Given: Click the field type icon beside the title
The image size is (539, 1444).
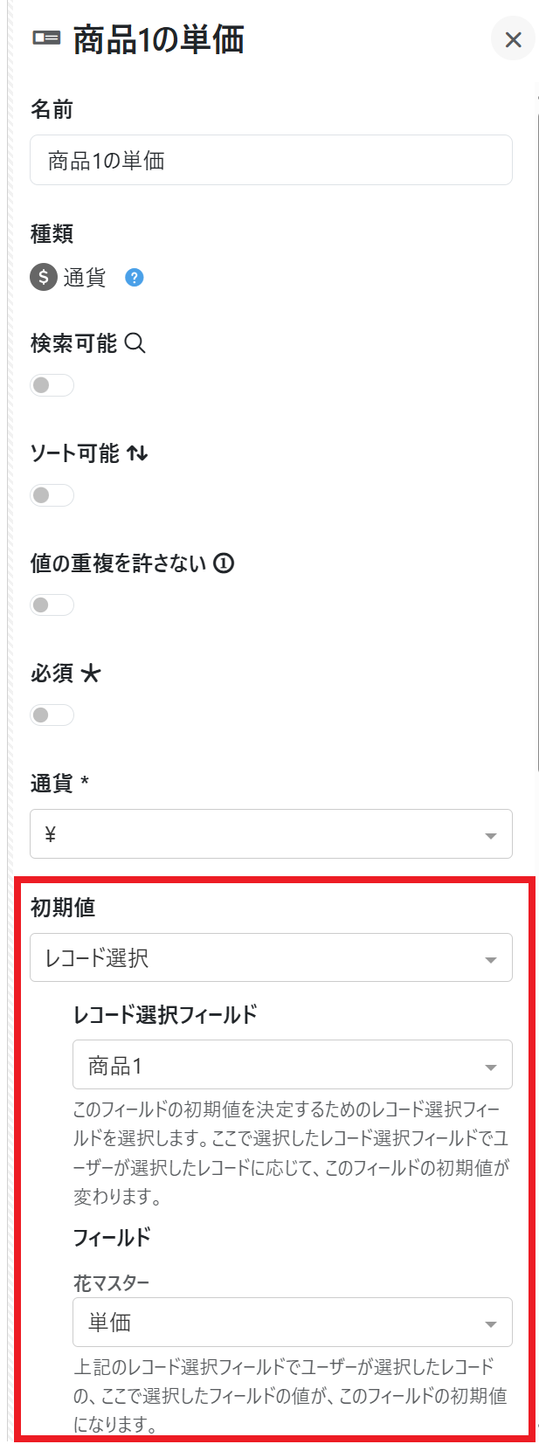Looking at the screenshot, I should point(46,38).
